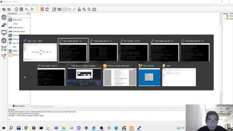
Task: Open console to all devices icon
Action: (x=27, y=9)
